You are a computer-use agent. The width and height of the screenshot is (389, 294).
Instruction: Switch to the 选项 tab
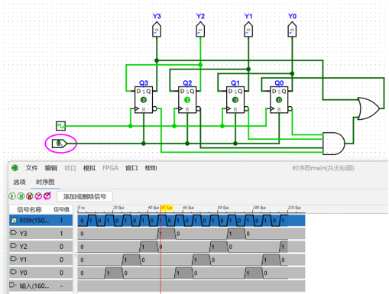click(x=19, y=182)
